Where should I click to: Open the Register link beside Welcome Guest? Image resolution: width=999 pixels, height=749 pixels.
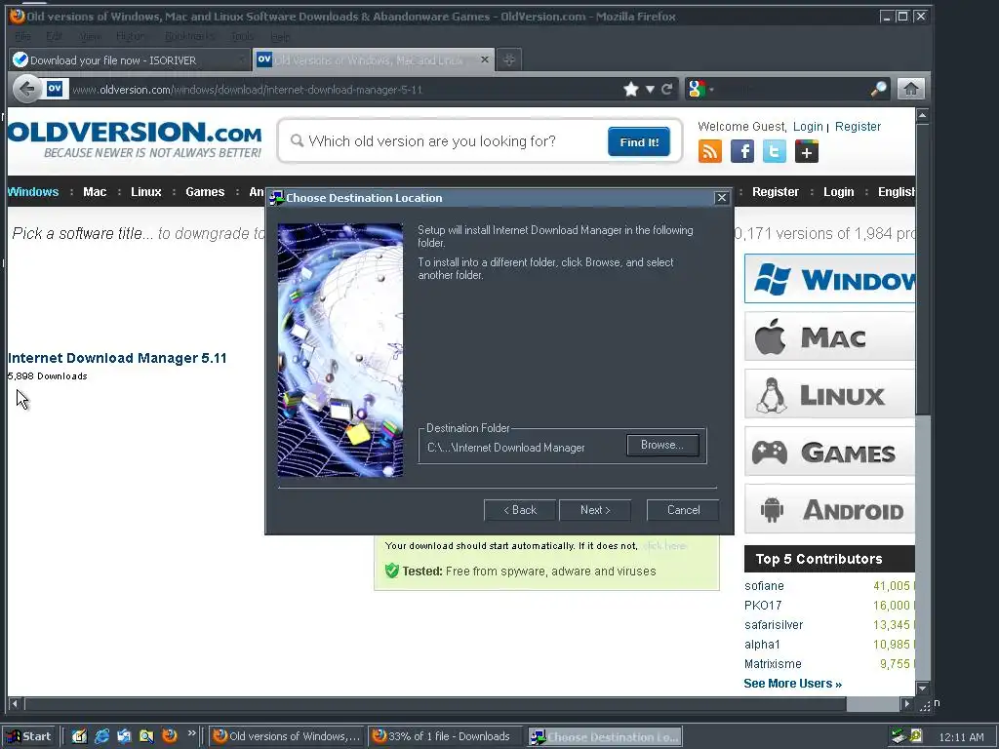click(x=858, y=127)
